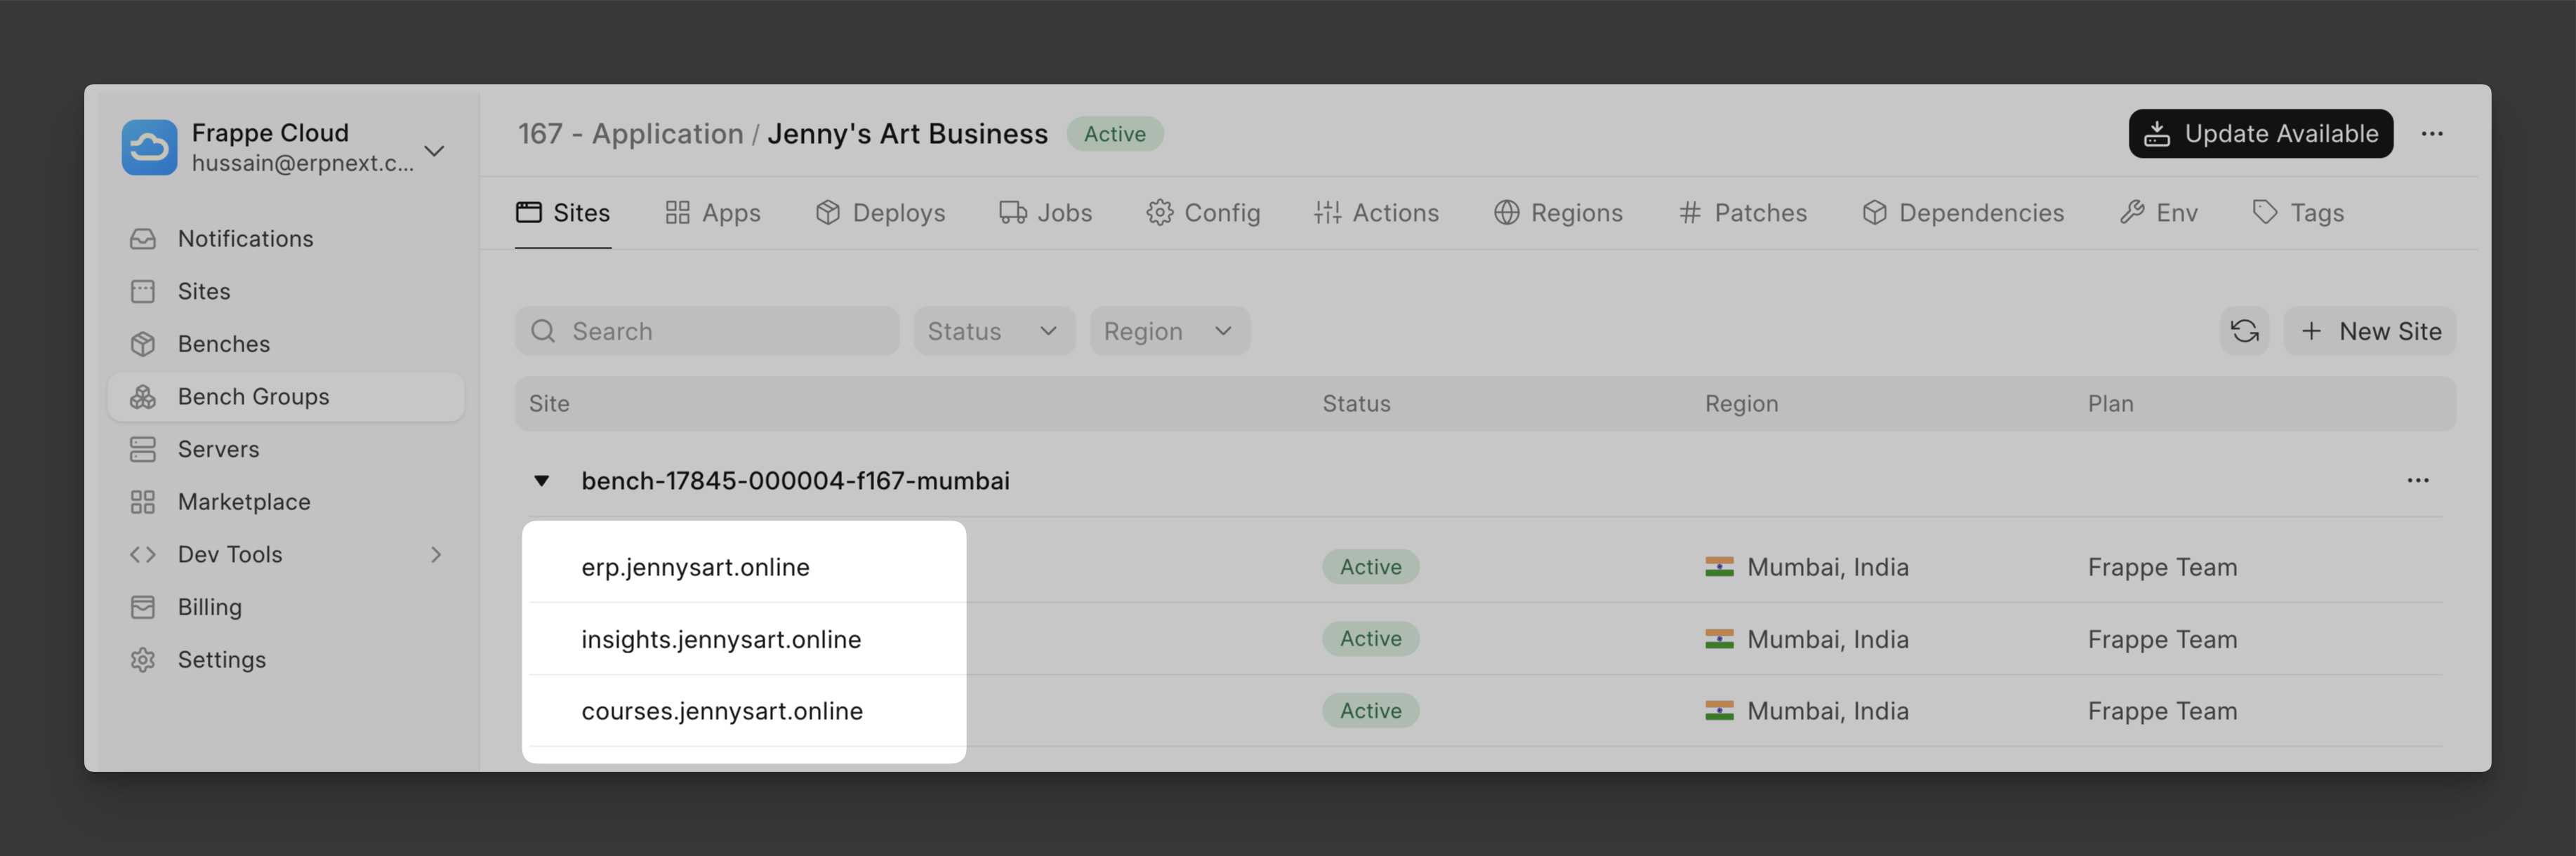Focus the Search sites input field
This screenshot has width=2576, height=856.
[x=707, y=330]
